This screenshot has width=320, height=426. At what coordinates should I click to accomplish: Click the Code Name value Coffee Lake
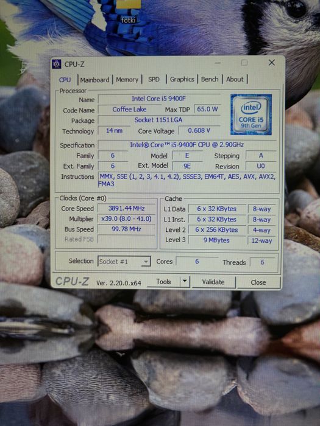click(129, 109)
